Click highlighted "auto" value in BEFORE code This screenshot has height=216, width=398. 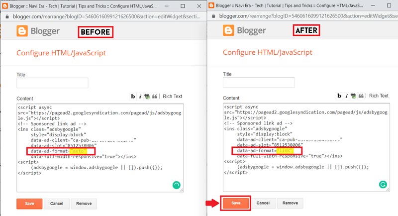pos(79,151)
